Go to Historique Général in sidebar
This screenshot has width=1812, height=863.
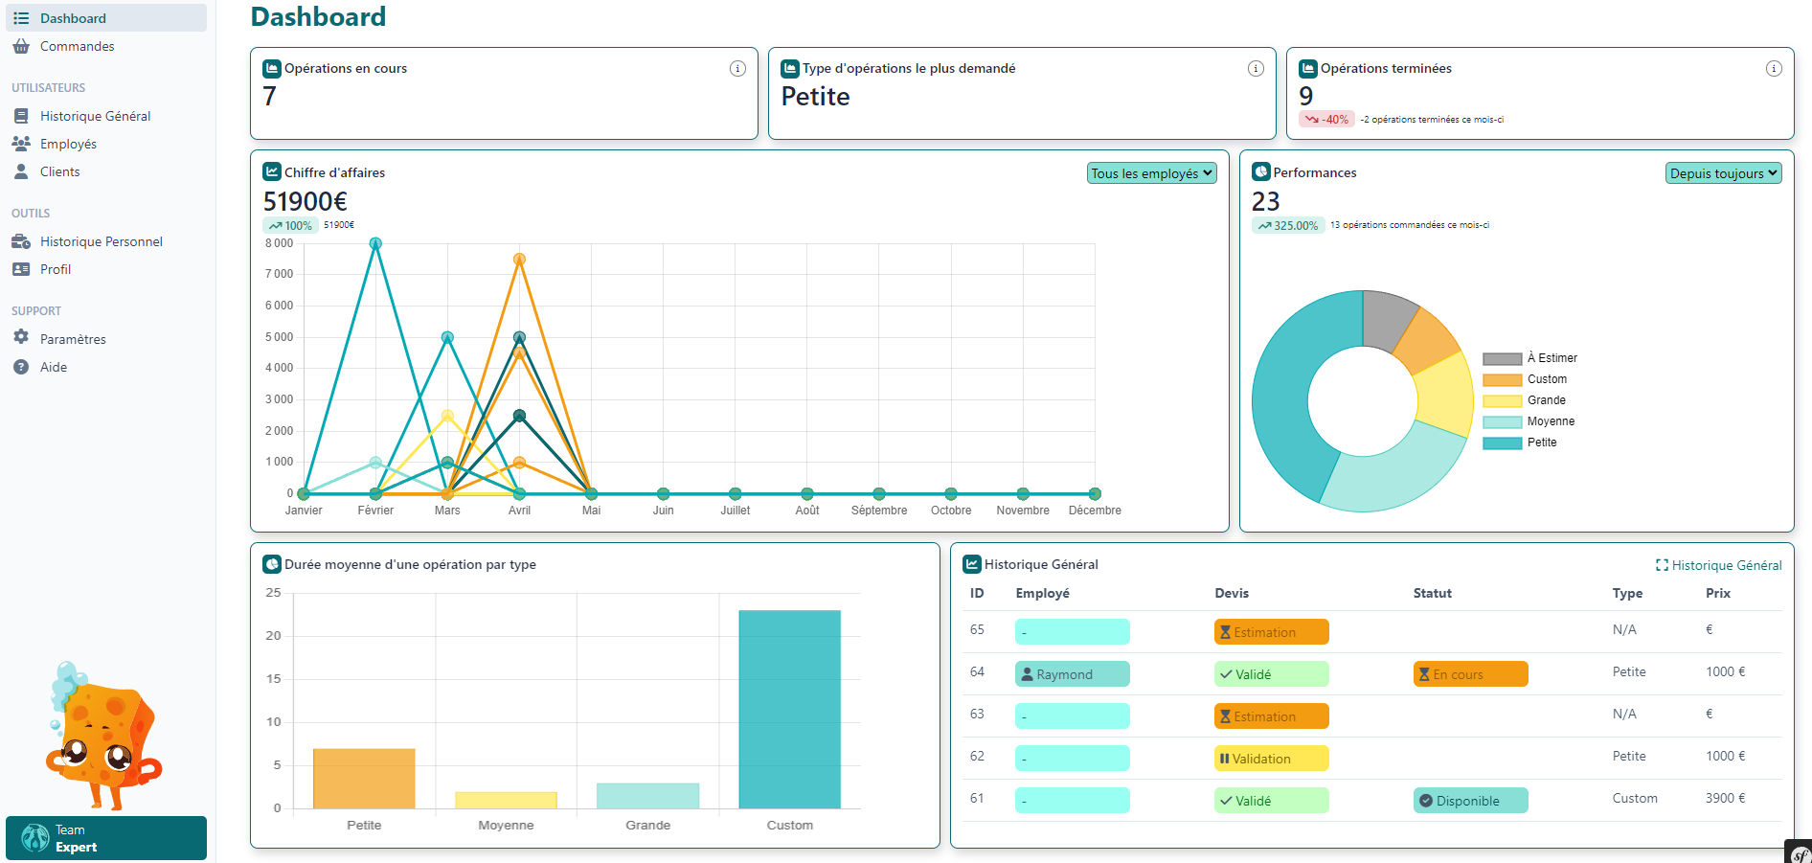[95, 116]
